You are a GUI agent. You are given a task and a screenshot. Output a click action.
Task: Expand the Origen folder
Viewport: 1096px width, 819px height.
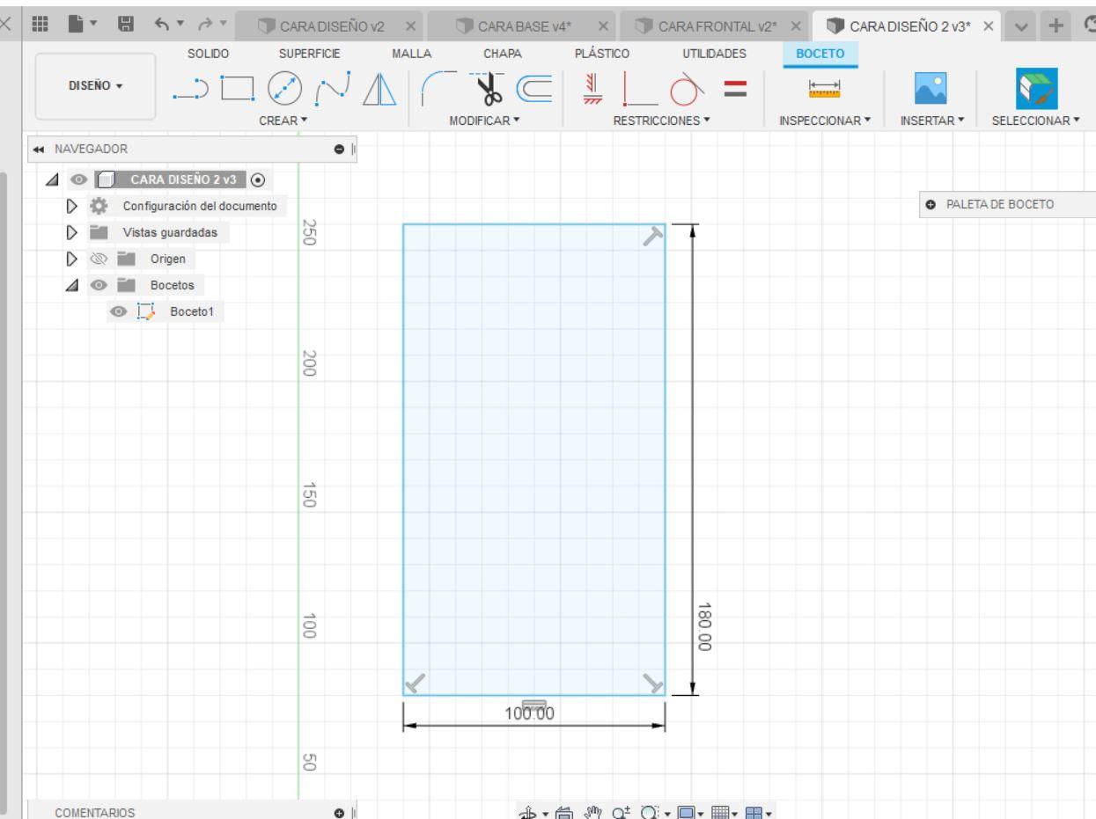click(x=73, y=260)
